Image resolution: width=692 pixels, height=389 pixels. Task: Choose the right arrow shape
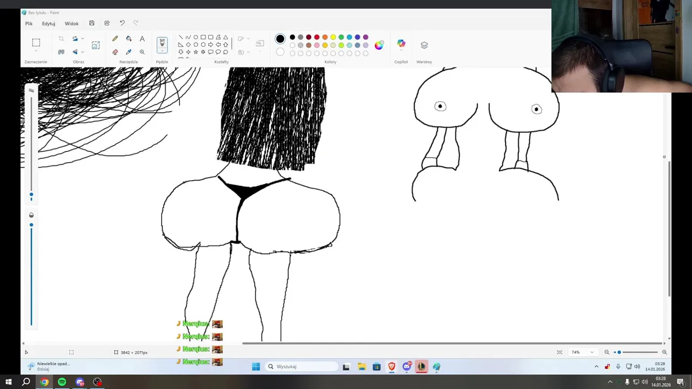[211, 45]
